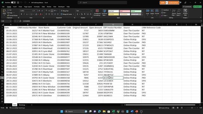The height and width of the screenshot is (114, 203).
Task: Expand the cell Styles gallery
Action: 142,15
